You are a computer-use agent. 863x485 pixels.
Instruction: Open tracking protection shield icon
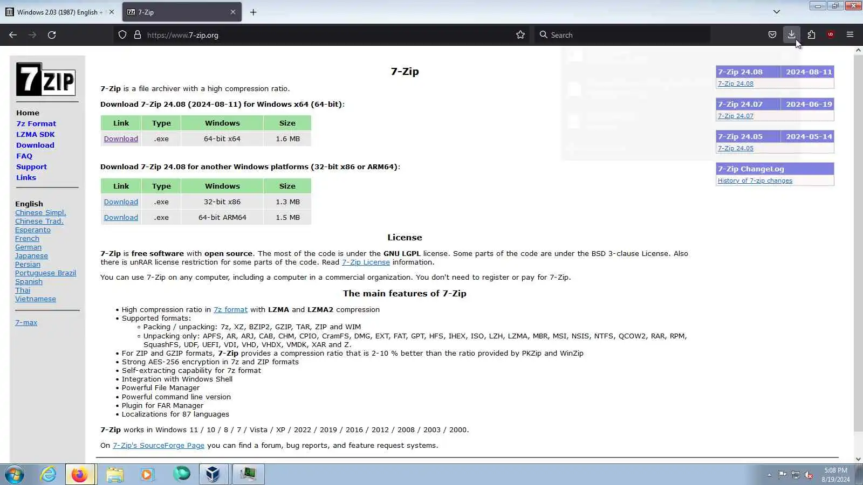click(122, 35)
